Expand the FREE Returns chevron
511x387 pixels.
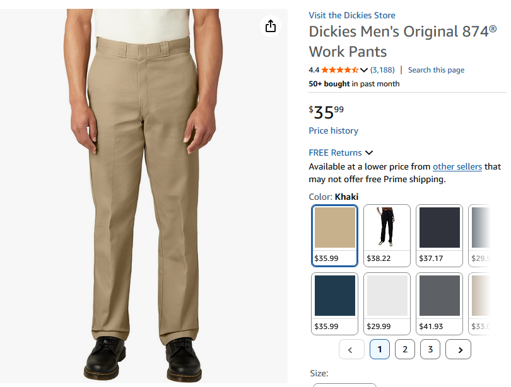coord(369,153)
